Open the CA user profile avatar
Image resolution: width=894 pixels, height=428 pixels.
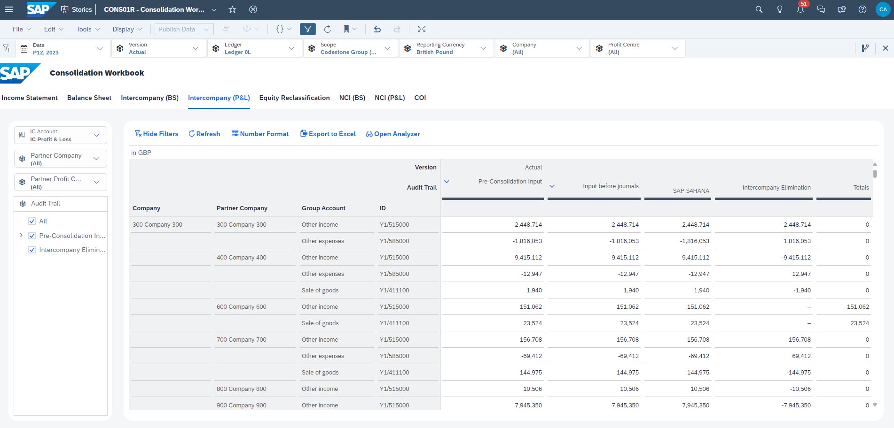tap(883, 9)
